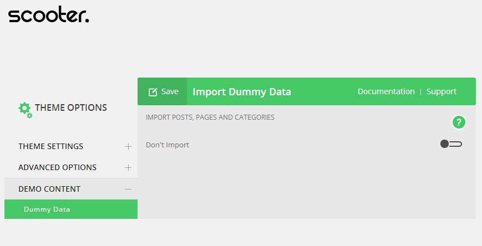Click the dark knob of the import switch

click(444, 144)
